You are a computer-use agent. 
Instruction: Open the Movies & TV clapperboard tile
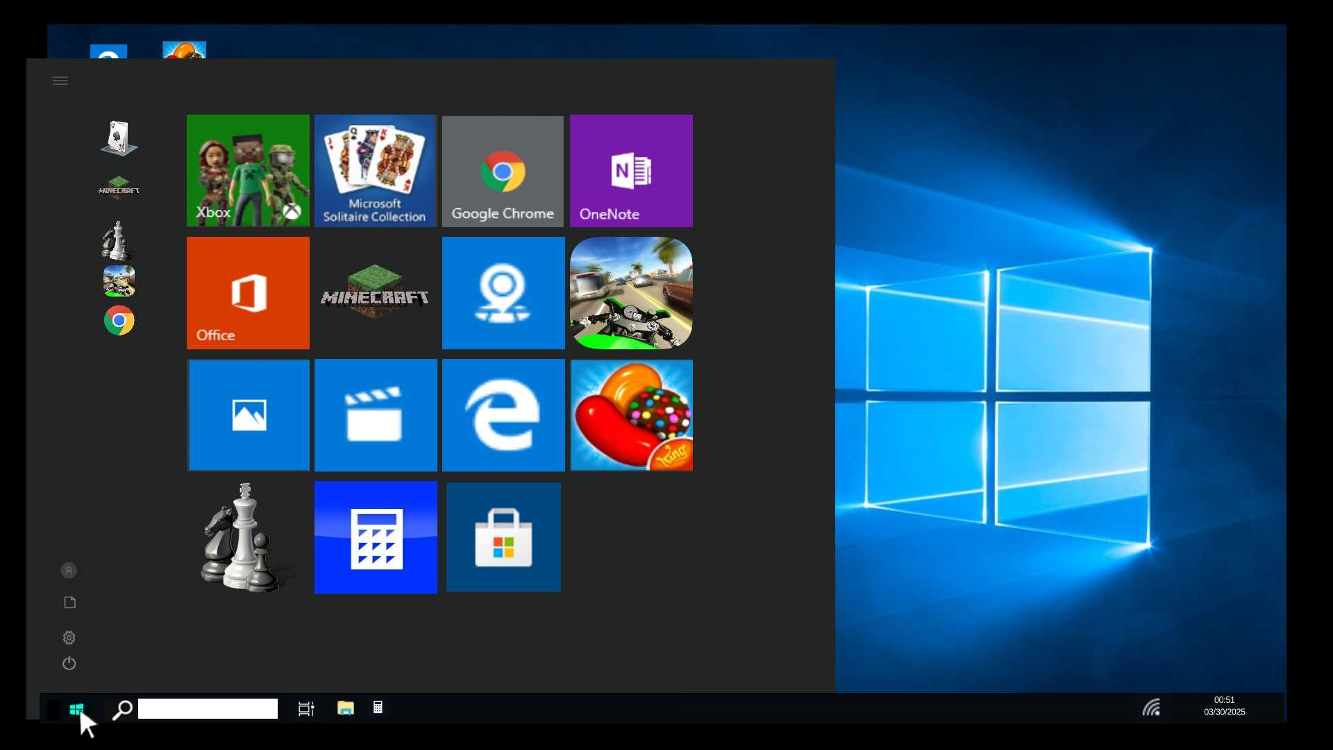click(x=376, y=415)
